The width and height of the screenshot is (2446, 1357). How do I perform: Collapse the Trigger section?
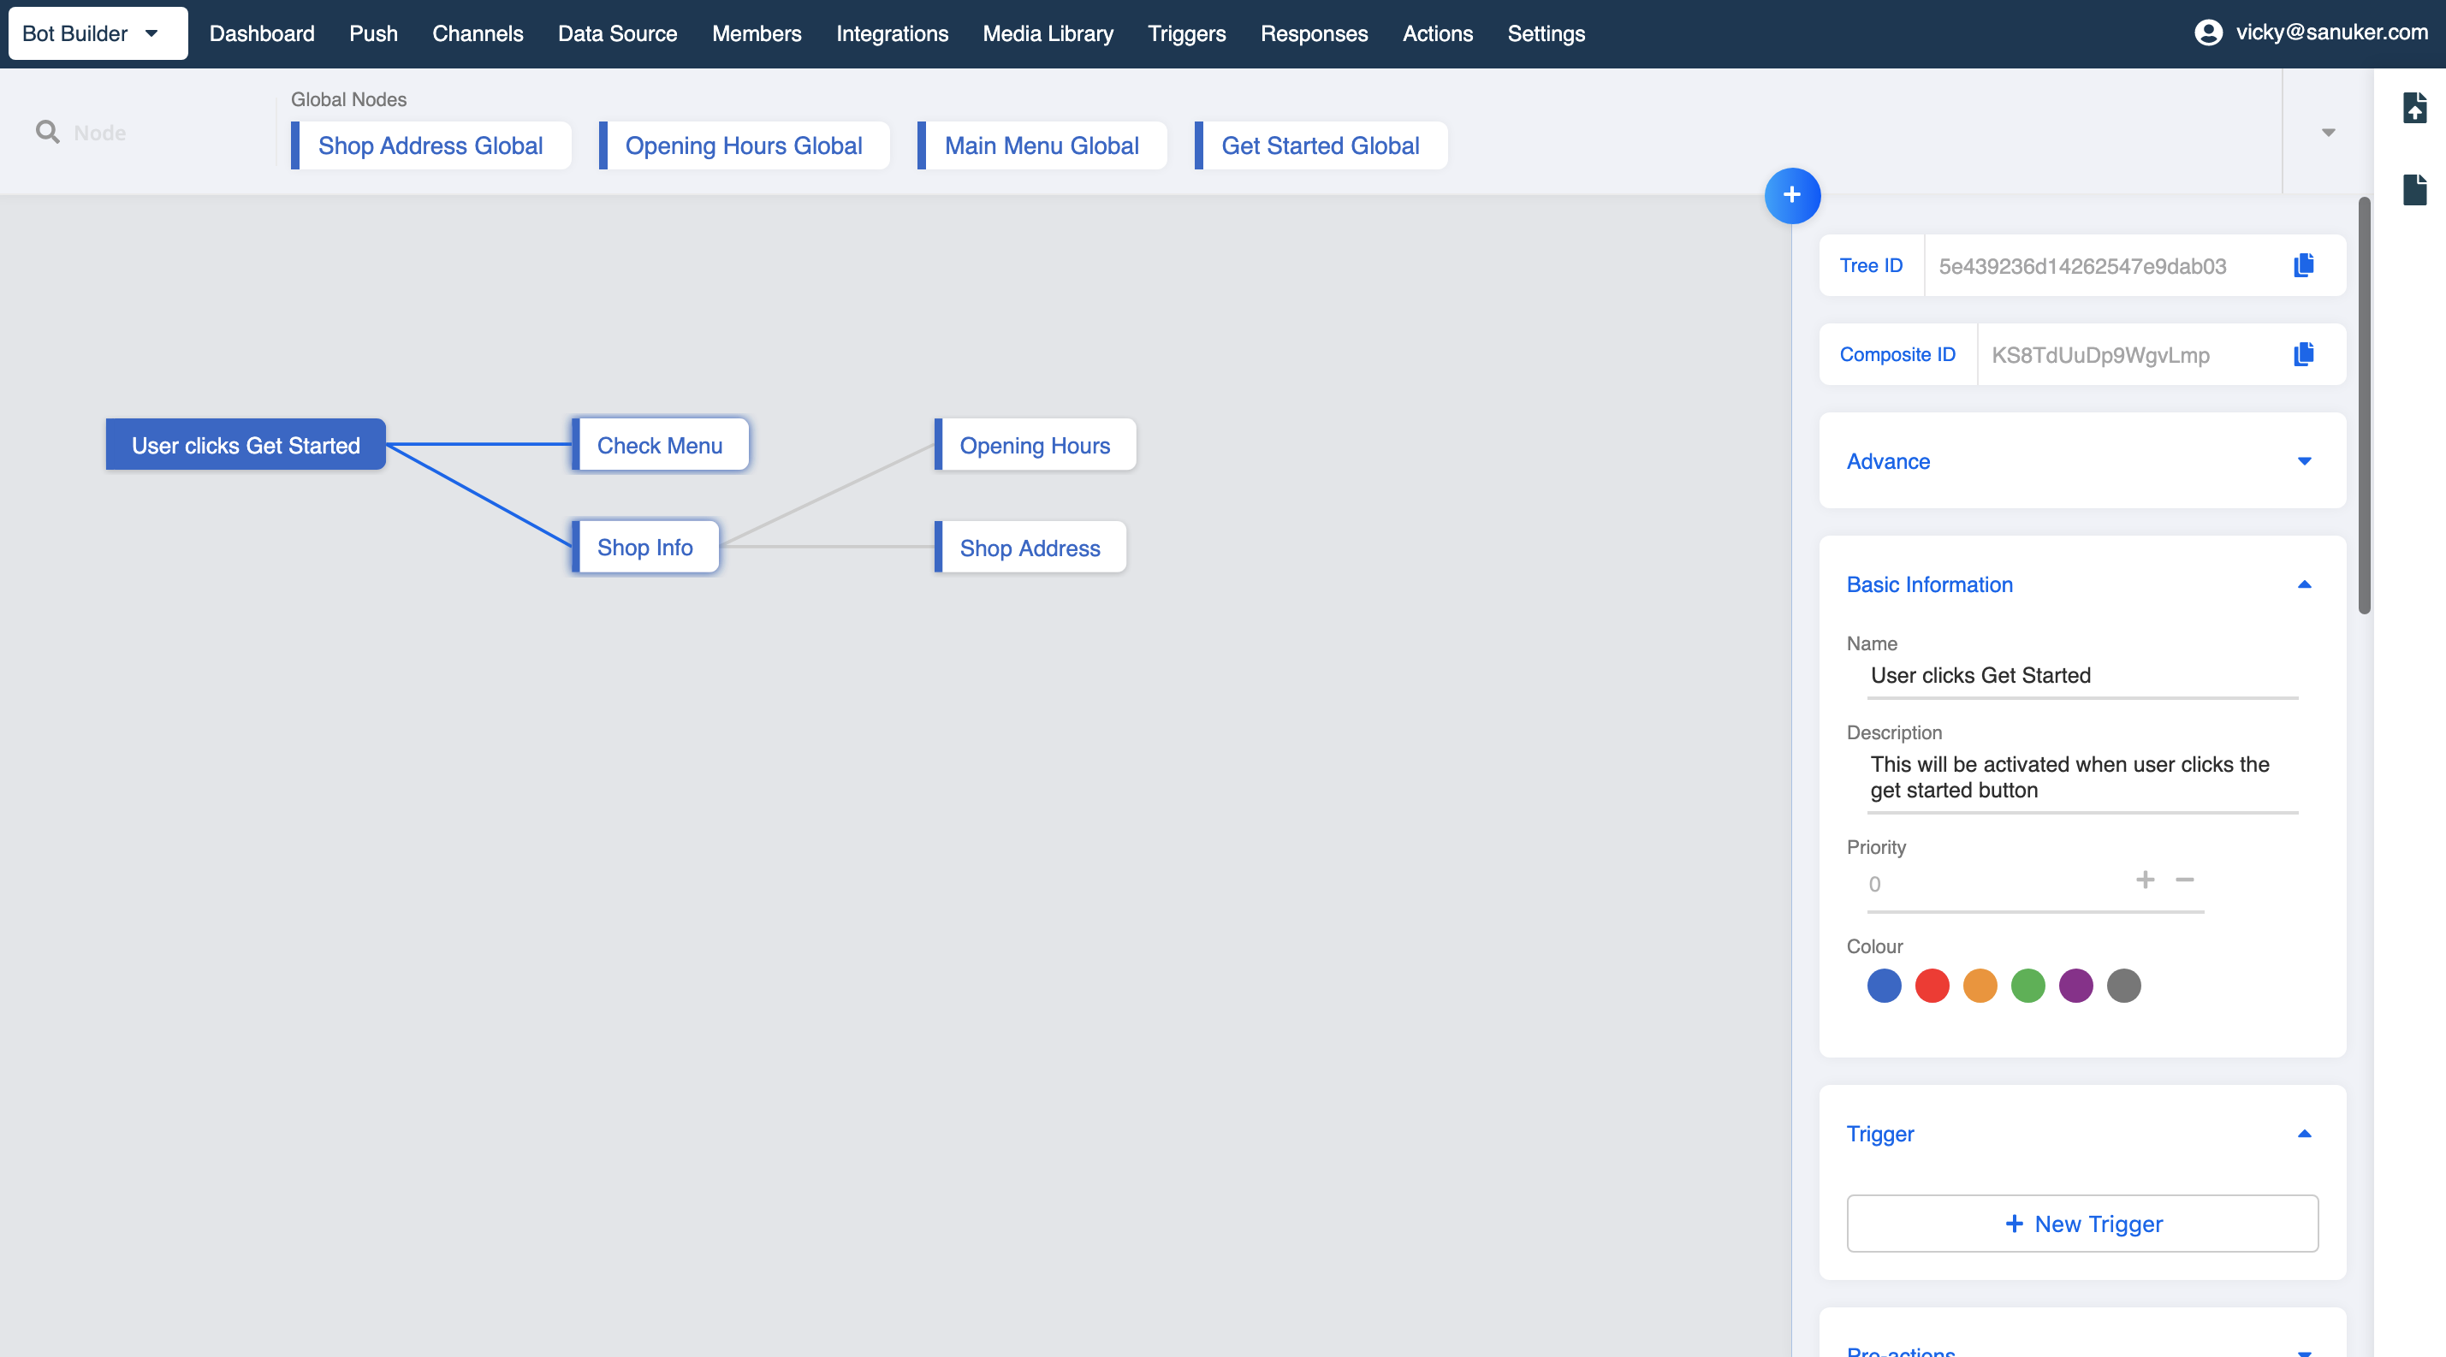point(2304,1134)
